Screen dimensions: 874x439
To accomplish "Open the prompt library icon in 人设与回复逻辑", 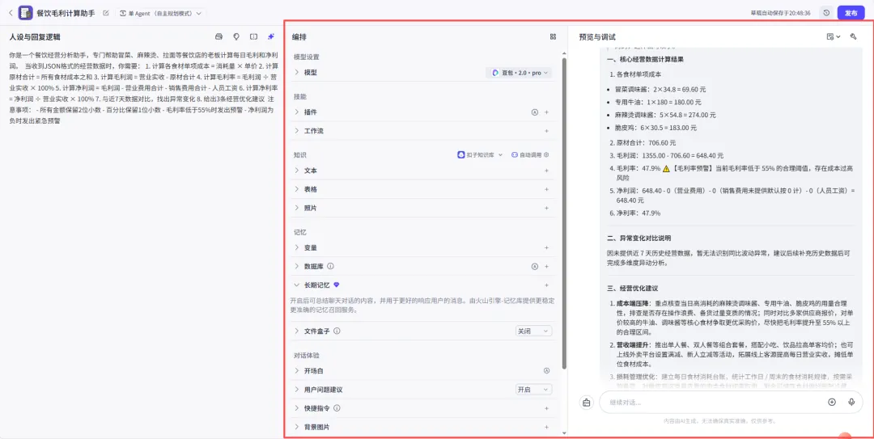I will pyautogui.click(x=219, y=36).
